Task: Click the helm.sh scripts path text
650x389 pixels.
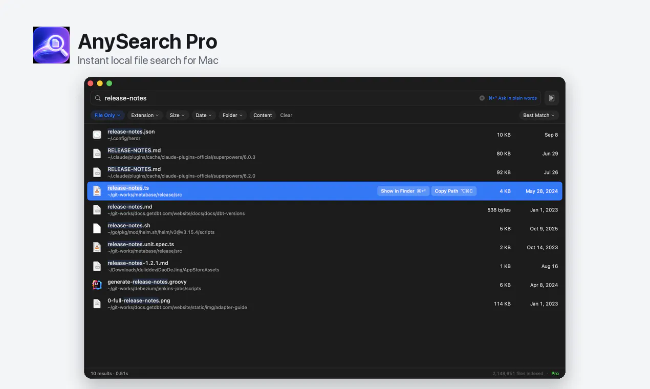Action: 161,232
